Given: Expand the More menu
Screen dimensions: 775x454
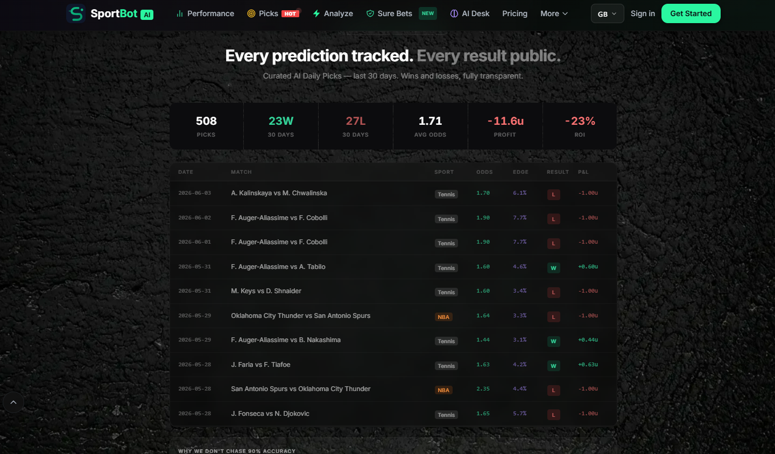Looking at the screenshot, I should [x=554, y=13].
